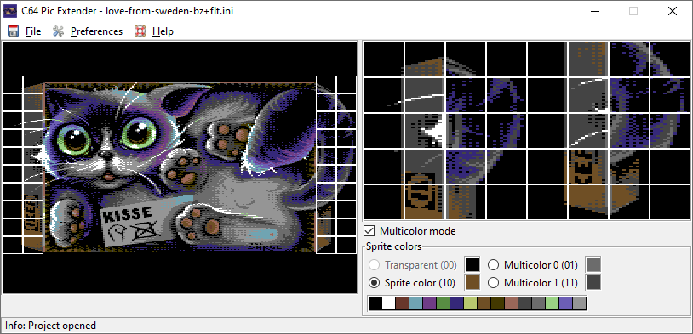Image resolution: width=693 pixels, height=334 pixels.
Task: Pick white from the palette strip
Action: pos(388,303)
